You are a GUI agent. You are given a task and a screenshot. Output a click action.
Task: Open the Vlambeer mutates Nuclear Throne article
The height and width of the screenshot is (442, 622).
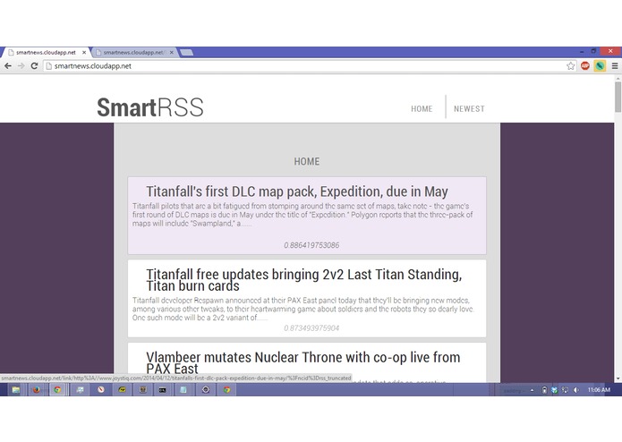tap(303, 362)
